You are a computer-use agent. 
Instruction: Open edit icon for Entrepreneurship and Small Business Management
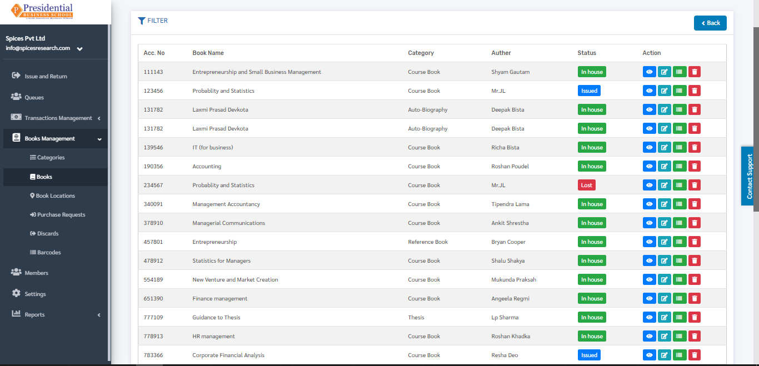(665, 72)
